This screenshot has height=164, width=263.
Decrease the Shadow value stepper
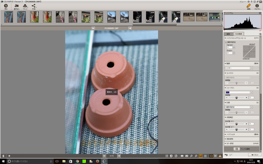pos(234,54)
